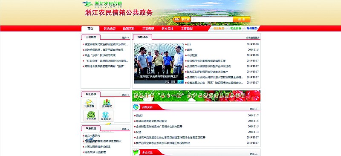This screenshot has height=156, width=341.
Task: Open the 各地动态 navigation tab
Action: click(110, 29)
